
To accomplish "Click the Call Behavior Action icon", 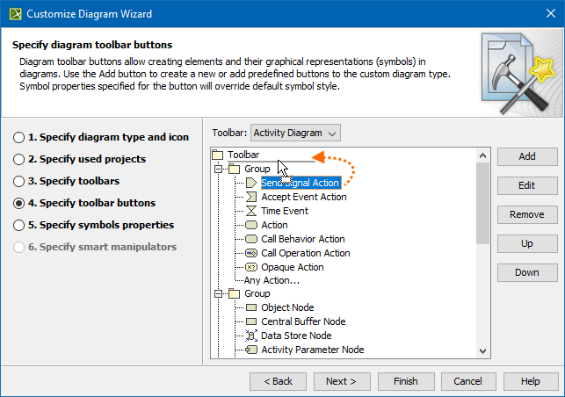I will pyautogui.click(x=250, y=239).
